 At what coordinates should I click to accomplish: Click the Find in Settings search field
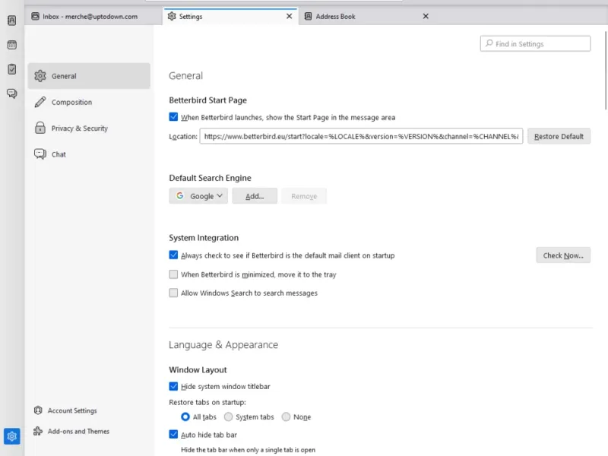tap(535, 43)
